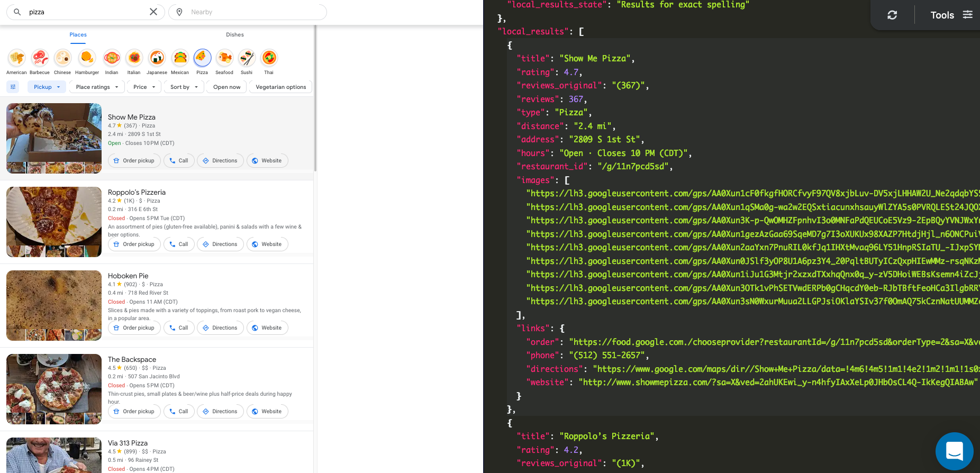Open Roppolo's Pizzeria website
Viewport: 980px width, 473px height.
pos(267,244)
